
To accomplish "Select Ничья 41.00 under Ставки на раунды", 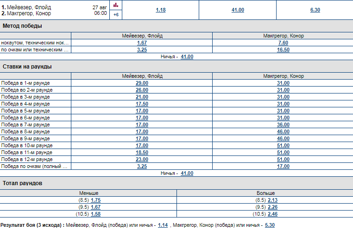I will pos(187,174).
